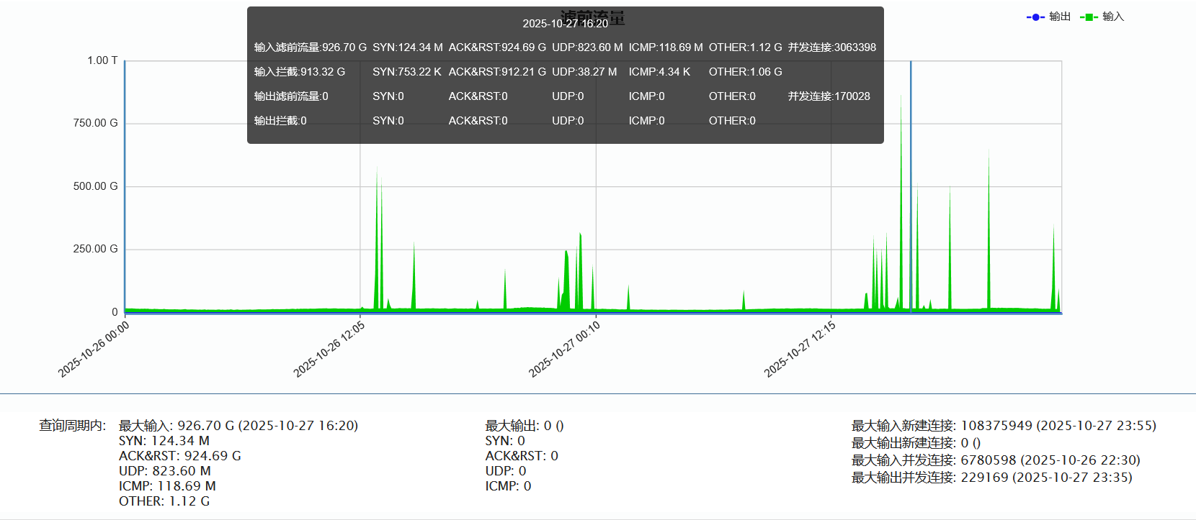Toggle the 输入 series legend label
The image size is (1196, 520).
point(1112,17)
